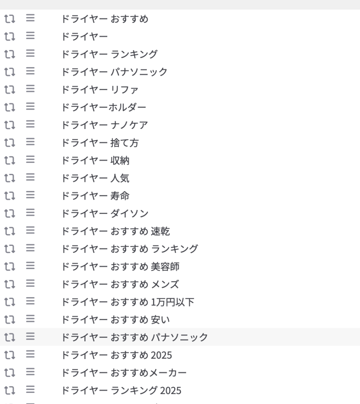Open the three-line menu beside ドライヤー 収納
Screen dimensions: 360x404
[30, 160]
